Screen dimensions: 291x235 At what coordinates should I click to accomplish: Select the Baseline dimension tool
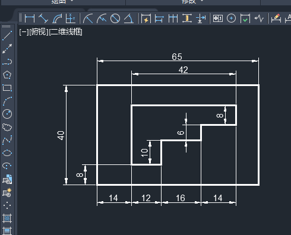click(x=159, y=18)
